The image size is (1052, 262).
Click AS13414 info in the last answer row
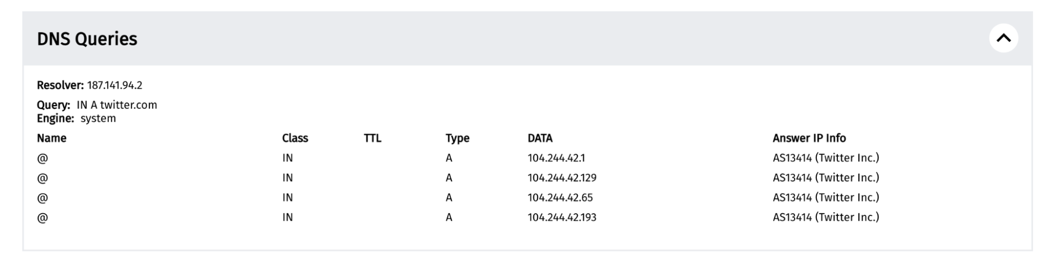click(826, 217)
